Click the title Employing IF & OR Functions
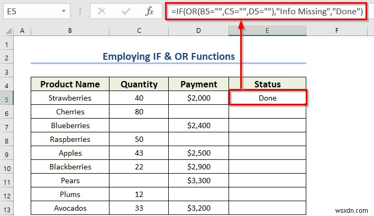The width and height of the screenshot is (374, 216). [168, 57]
